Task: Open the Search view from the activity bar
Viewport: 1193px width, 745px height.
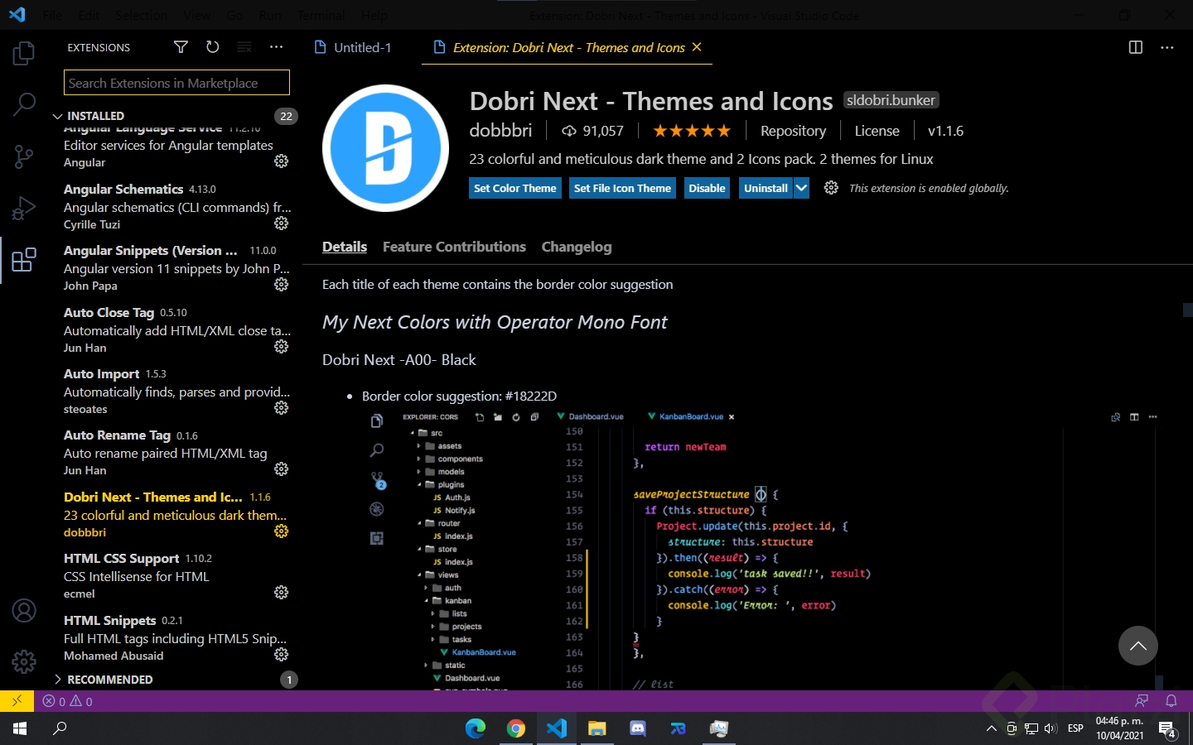Action: pyautogui.click(x=23, y=104)
